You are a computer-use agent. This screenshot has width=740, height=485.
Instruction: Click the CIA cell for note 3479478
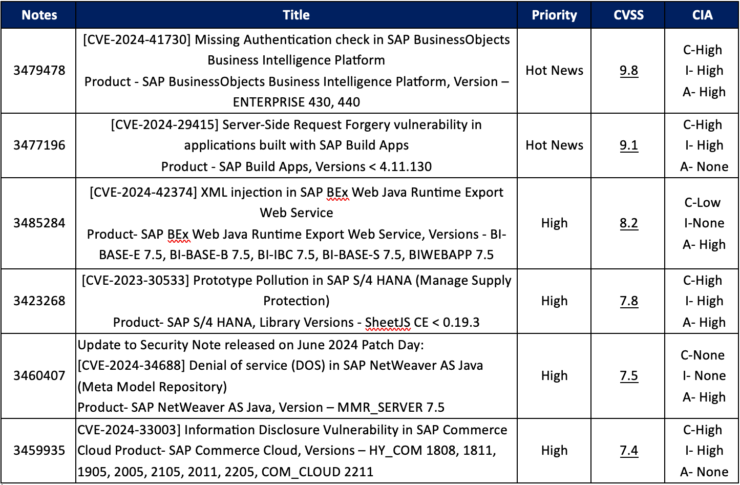(702, 71)
